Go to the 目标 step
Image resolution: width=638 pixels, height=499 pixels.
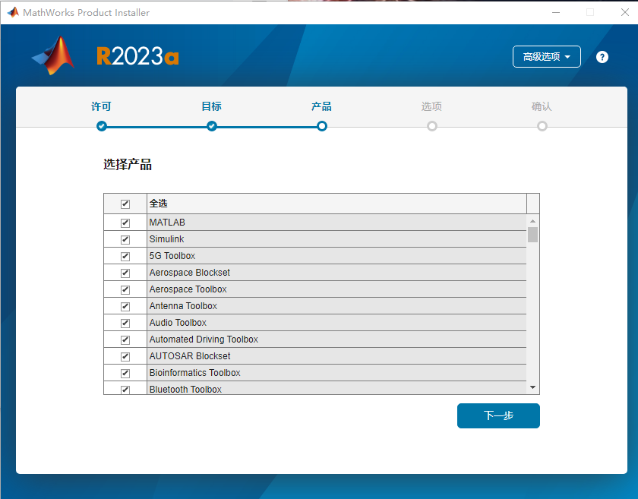(212, 106)
